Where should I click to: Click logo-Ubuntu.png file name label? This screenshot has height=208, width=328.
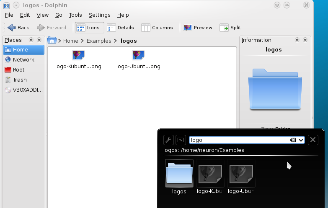click(138, 67)
